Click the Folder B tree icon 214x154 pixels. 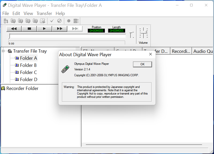(17, 65)
